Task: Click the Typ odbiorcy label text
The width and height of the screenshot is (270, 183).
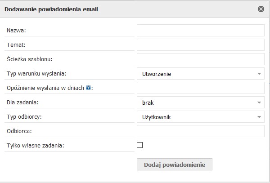Action: coord(24,117)
